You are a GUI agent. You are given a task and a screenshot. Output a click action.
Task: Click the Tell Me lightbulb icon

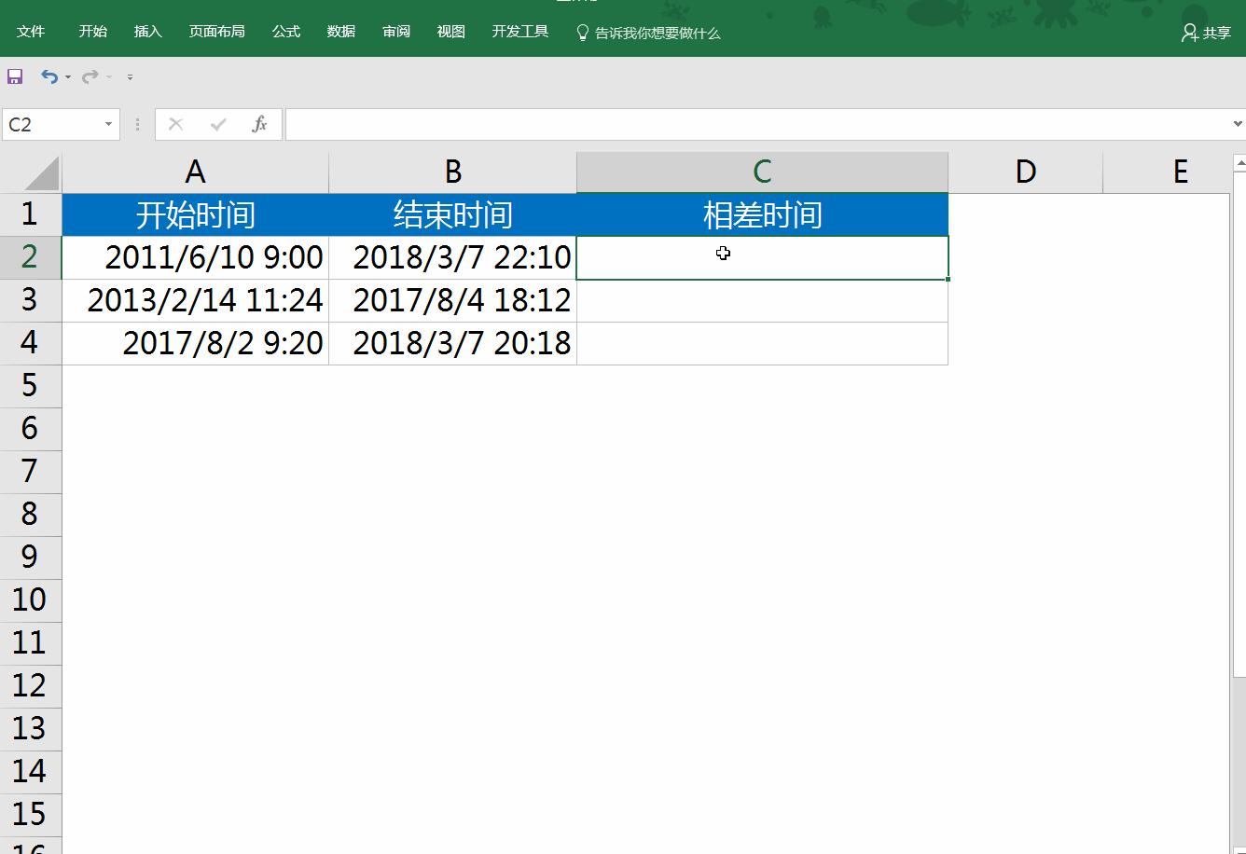click(x=583, y=31)
